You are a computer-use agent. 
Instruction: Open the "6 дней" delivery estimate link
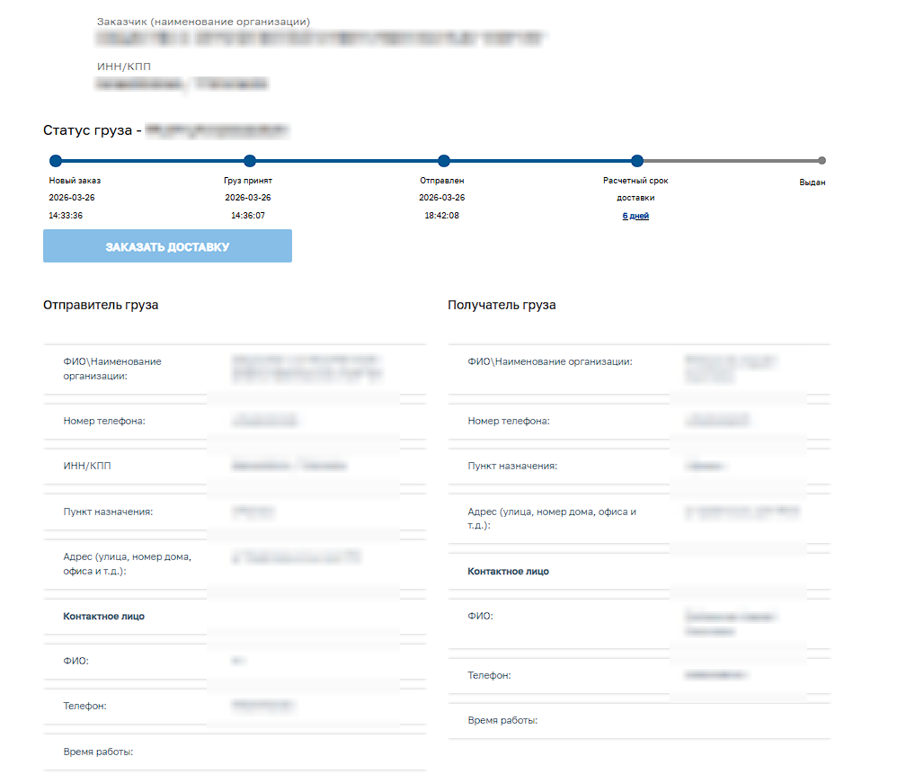tap(635, 216)
